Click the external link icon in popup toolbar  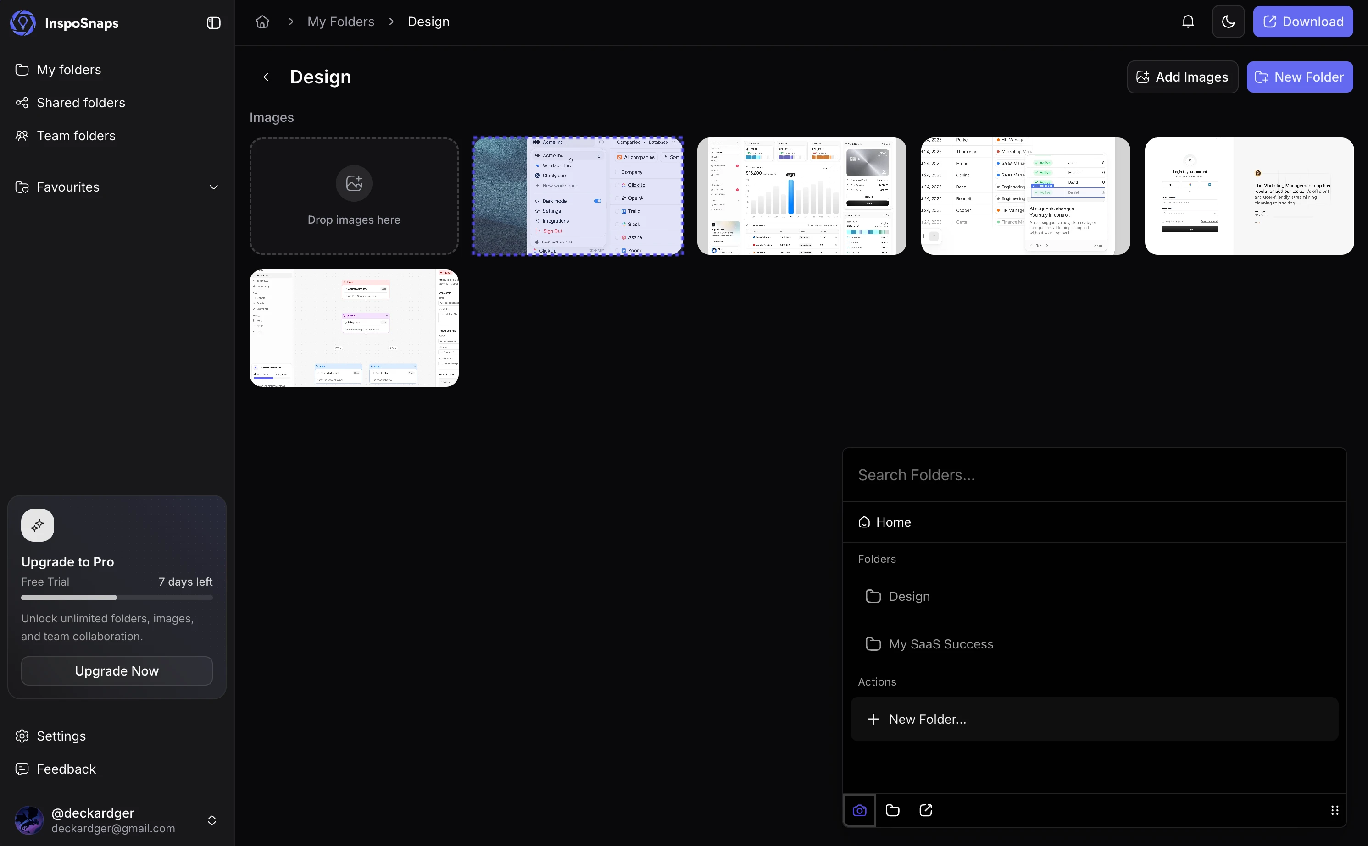[x=926, y=810]
